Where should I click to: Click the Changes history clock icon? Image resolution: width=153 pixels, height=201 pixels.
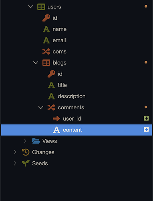(x=26, y=152)
